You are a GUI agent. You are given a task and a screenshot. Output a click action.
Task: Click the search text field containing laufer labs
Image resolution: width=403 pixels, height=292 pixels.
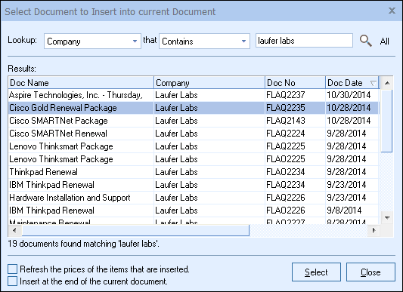(x=304, y=41)
